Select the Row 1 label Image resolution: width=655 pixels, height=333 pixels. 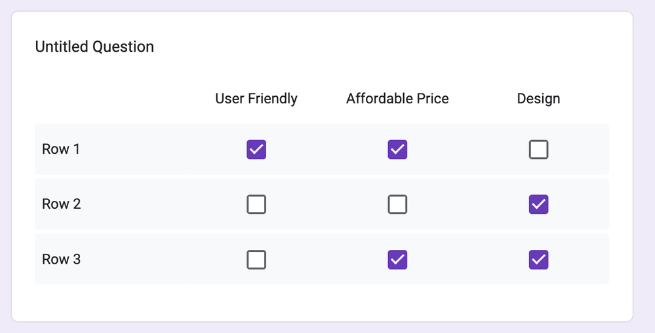(60, 149)
